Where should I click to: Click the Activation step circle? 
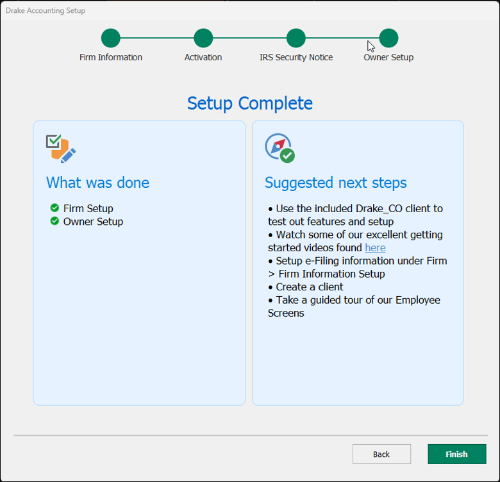point(203,38)
